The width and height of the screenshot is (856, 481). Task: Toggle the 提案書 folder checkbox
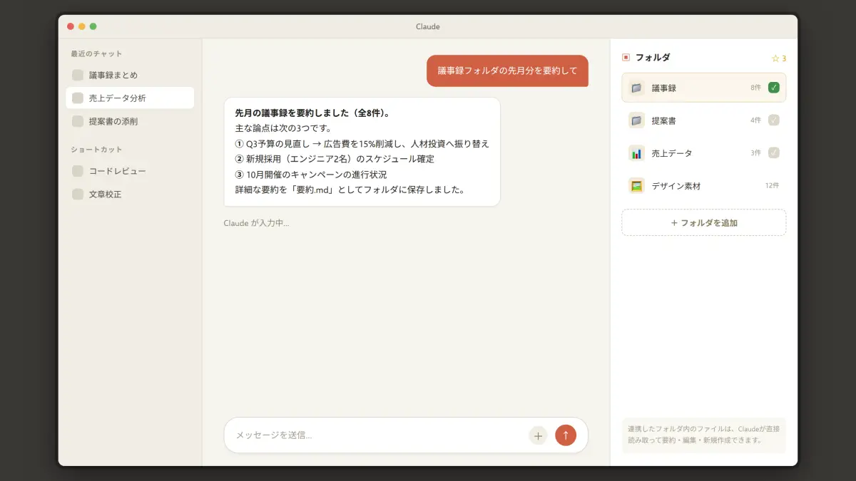point(774,120)
